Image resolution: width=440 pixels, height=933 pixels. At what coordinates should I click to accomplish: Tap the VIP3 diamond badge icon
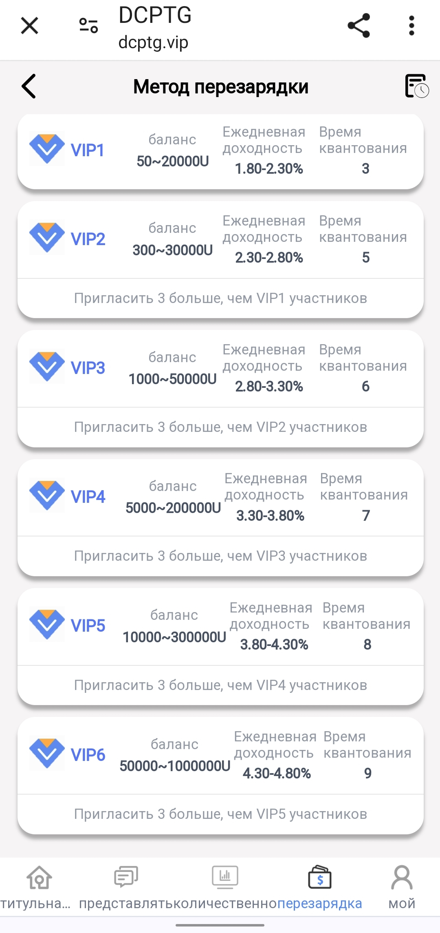click(x=47, y=367)
